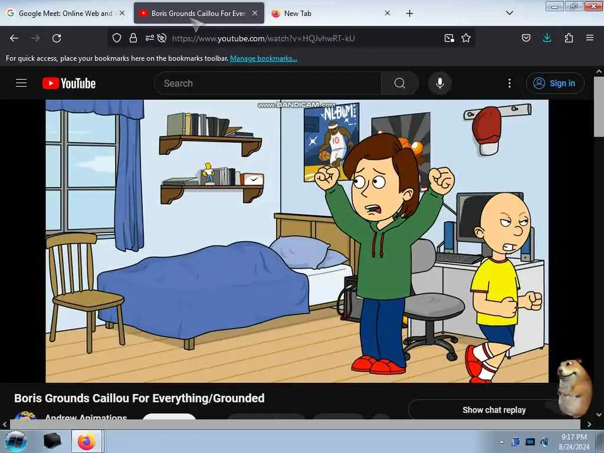Open the Firefox downloads panel
Image resolution: width=604 pixels, height=453 pixels.
(x=547, y=38)
